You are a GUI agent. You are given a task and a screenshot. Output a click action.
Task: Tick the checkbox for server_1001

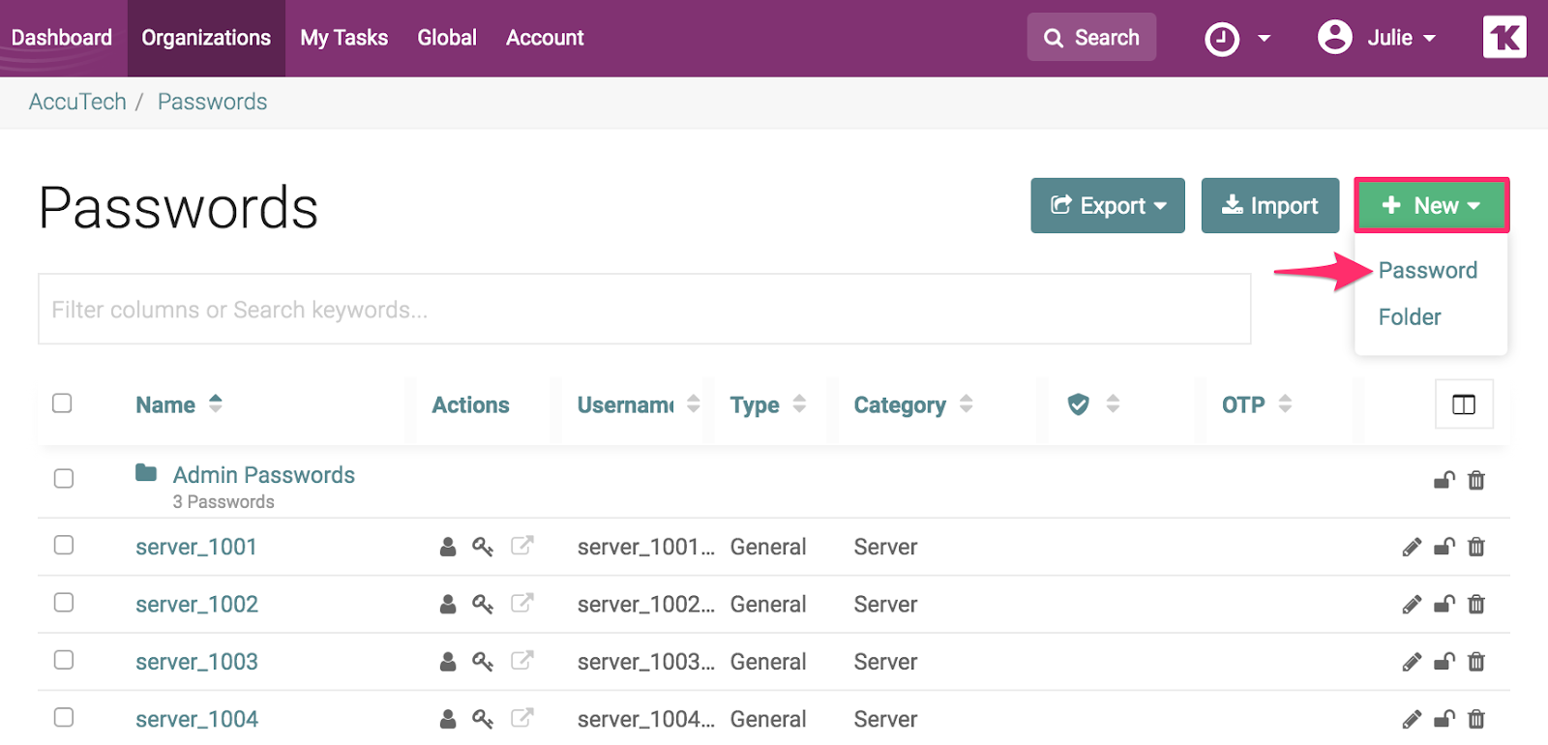64,546
